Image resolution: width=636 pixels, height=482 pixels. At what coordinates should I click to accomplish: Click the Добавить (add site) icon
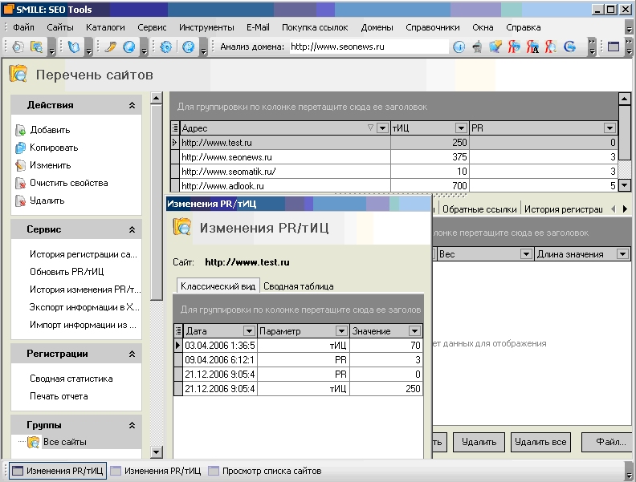[x=21, y=130]
